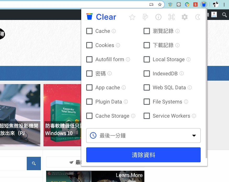Viewport: 229px width, 182px height.
Task: Click info icon next to Cache
Action: (114, 31)
